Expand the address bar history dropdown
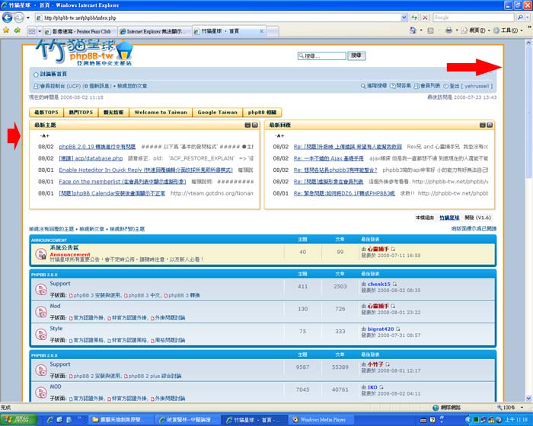Viewport: 533px width, 426px height. click(404, 17)
